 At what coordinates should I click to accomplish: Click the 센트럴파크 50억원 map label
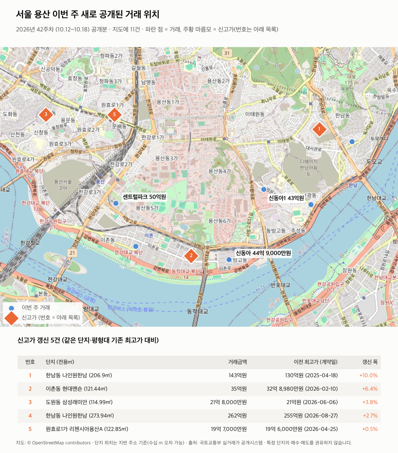pos(144,197)
